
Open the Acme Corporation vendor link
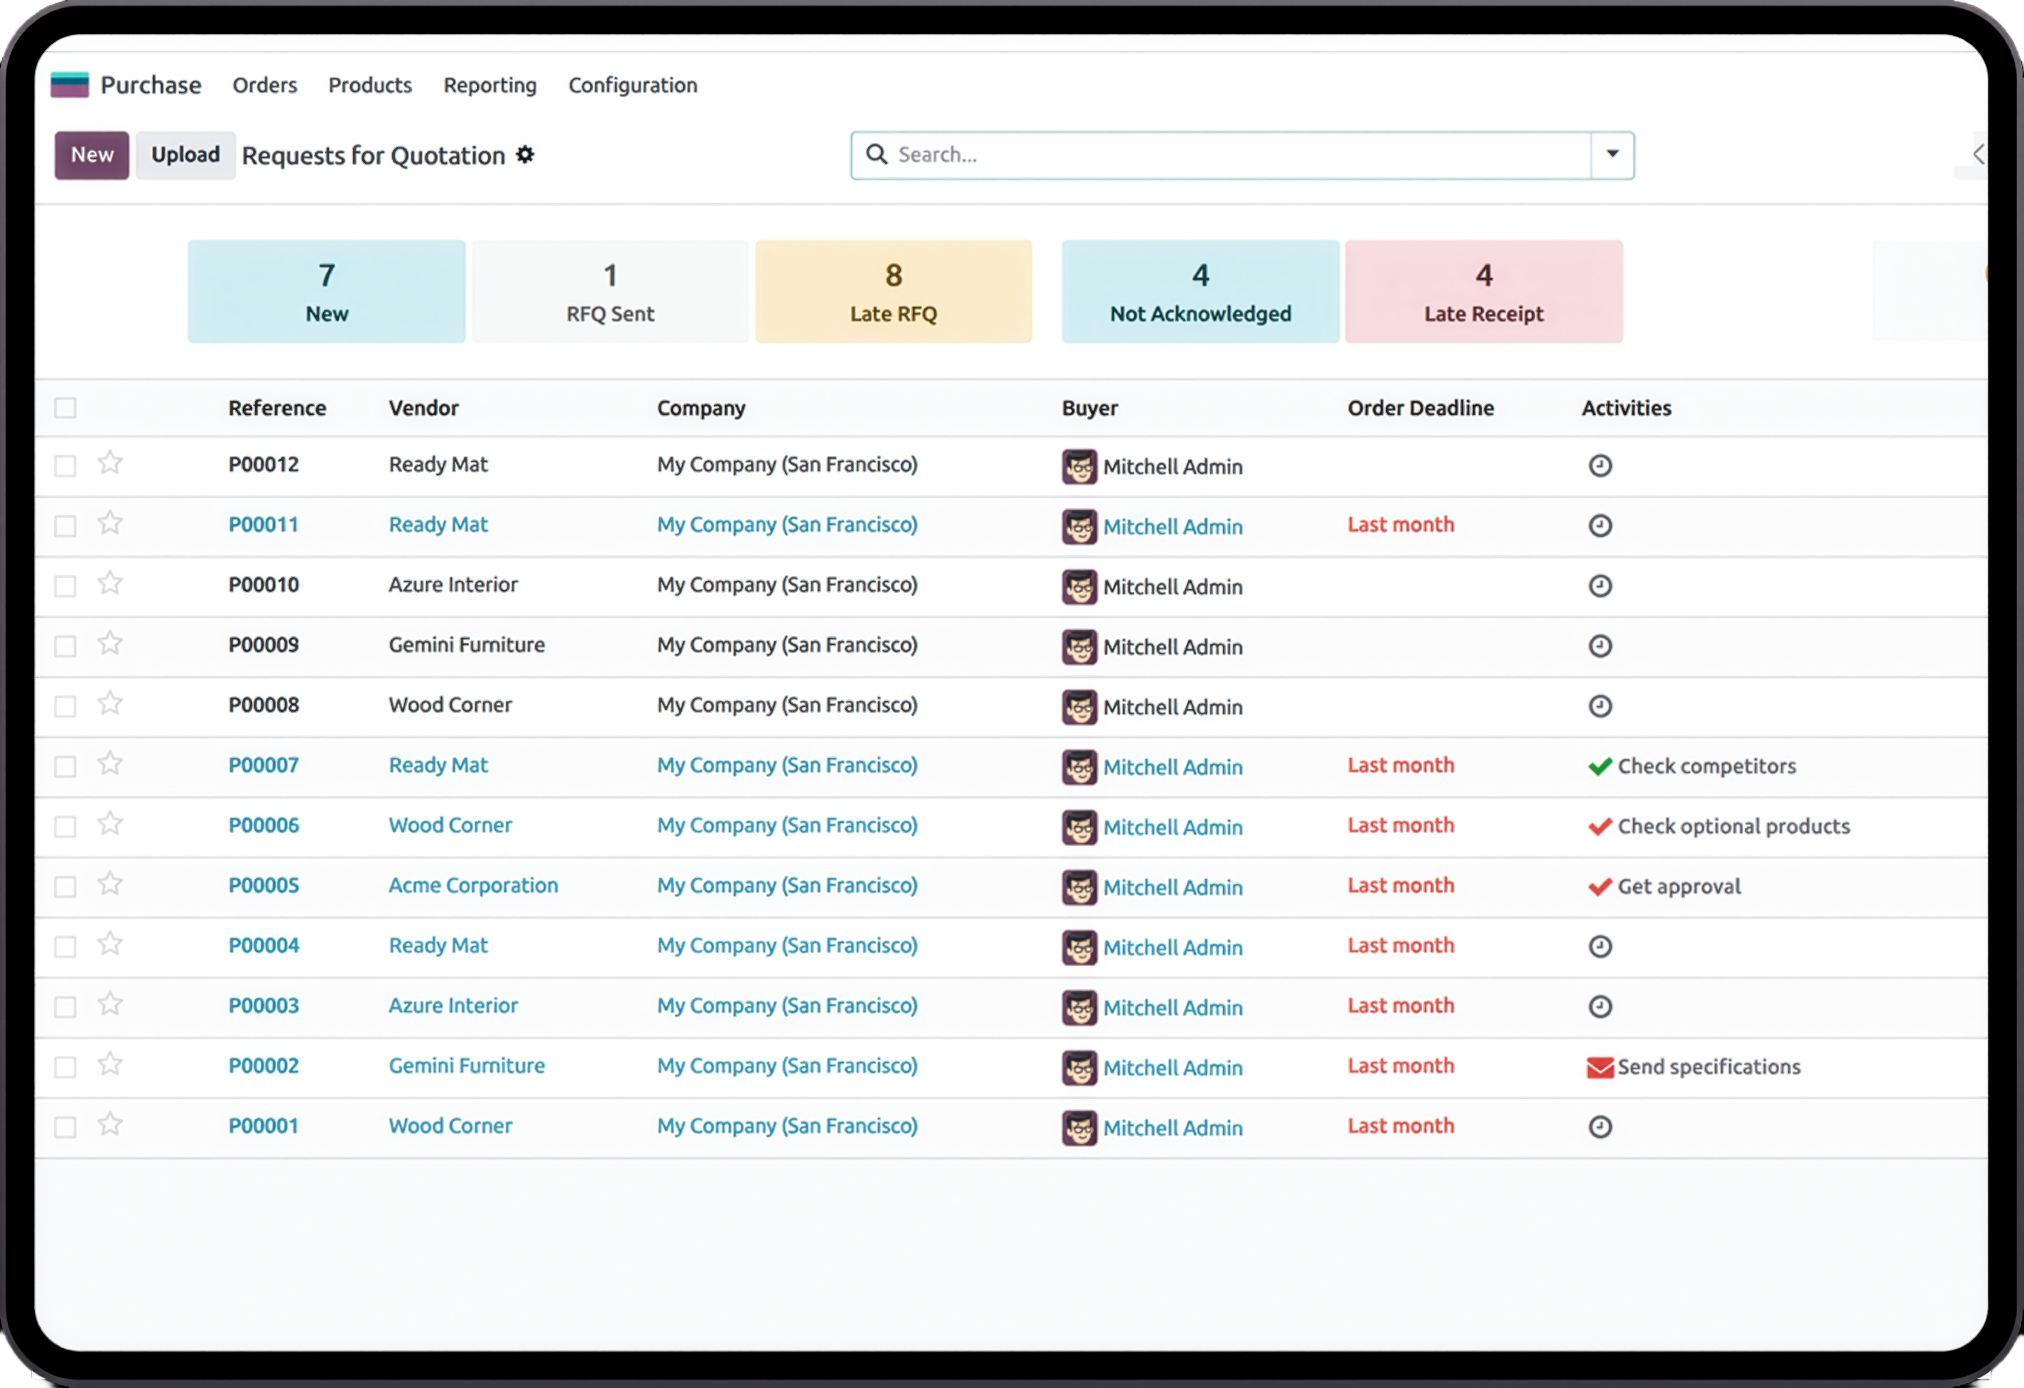[473, 885]
